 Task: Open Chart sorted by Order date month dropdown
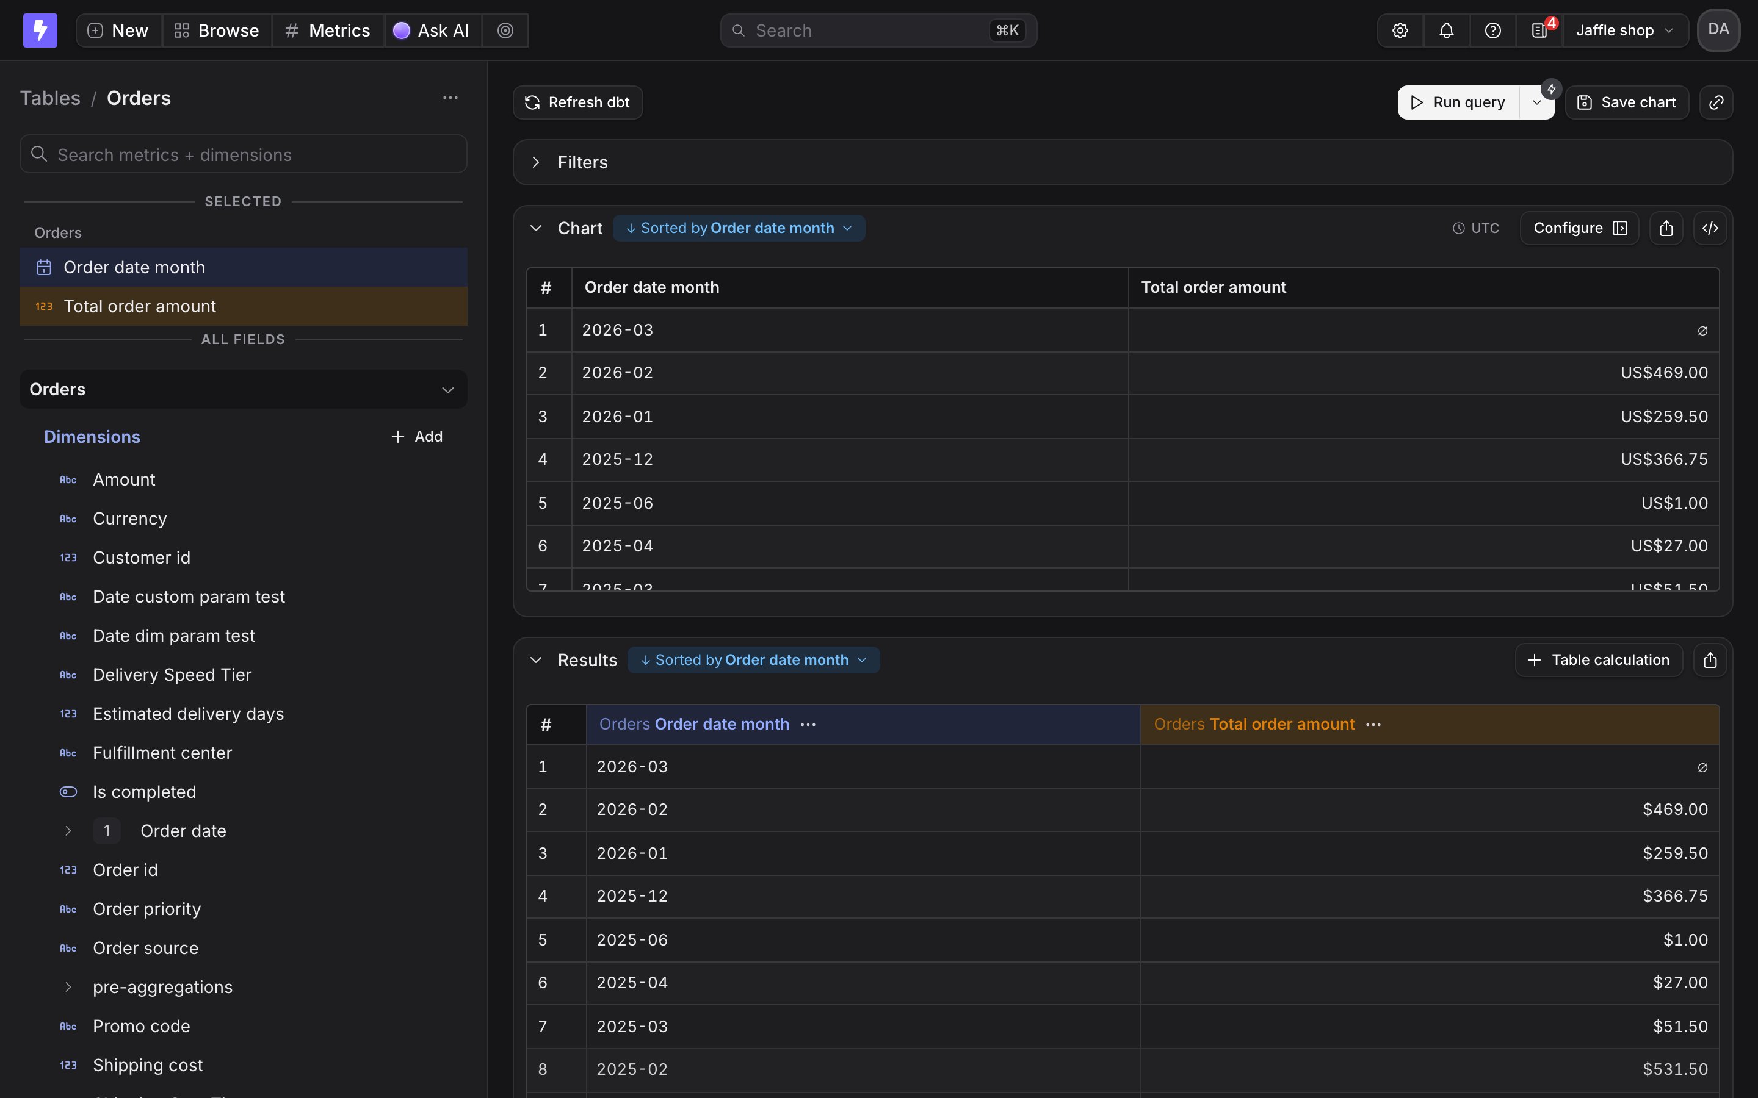pos(739,228)
